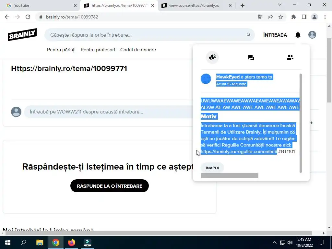Image resolution: width=332 pixels, height=249 pixels.
Task: Click the question title Https://brainly.ro/tema/10099771
Action: (69, 68)
